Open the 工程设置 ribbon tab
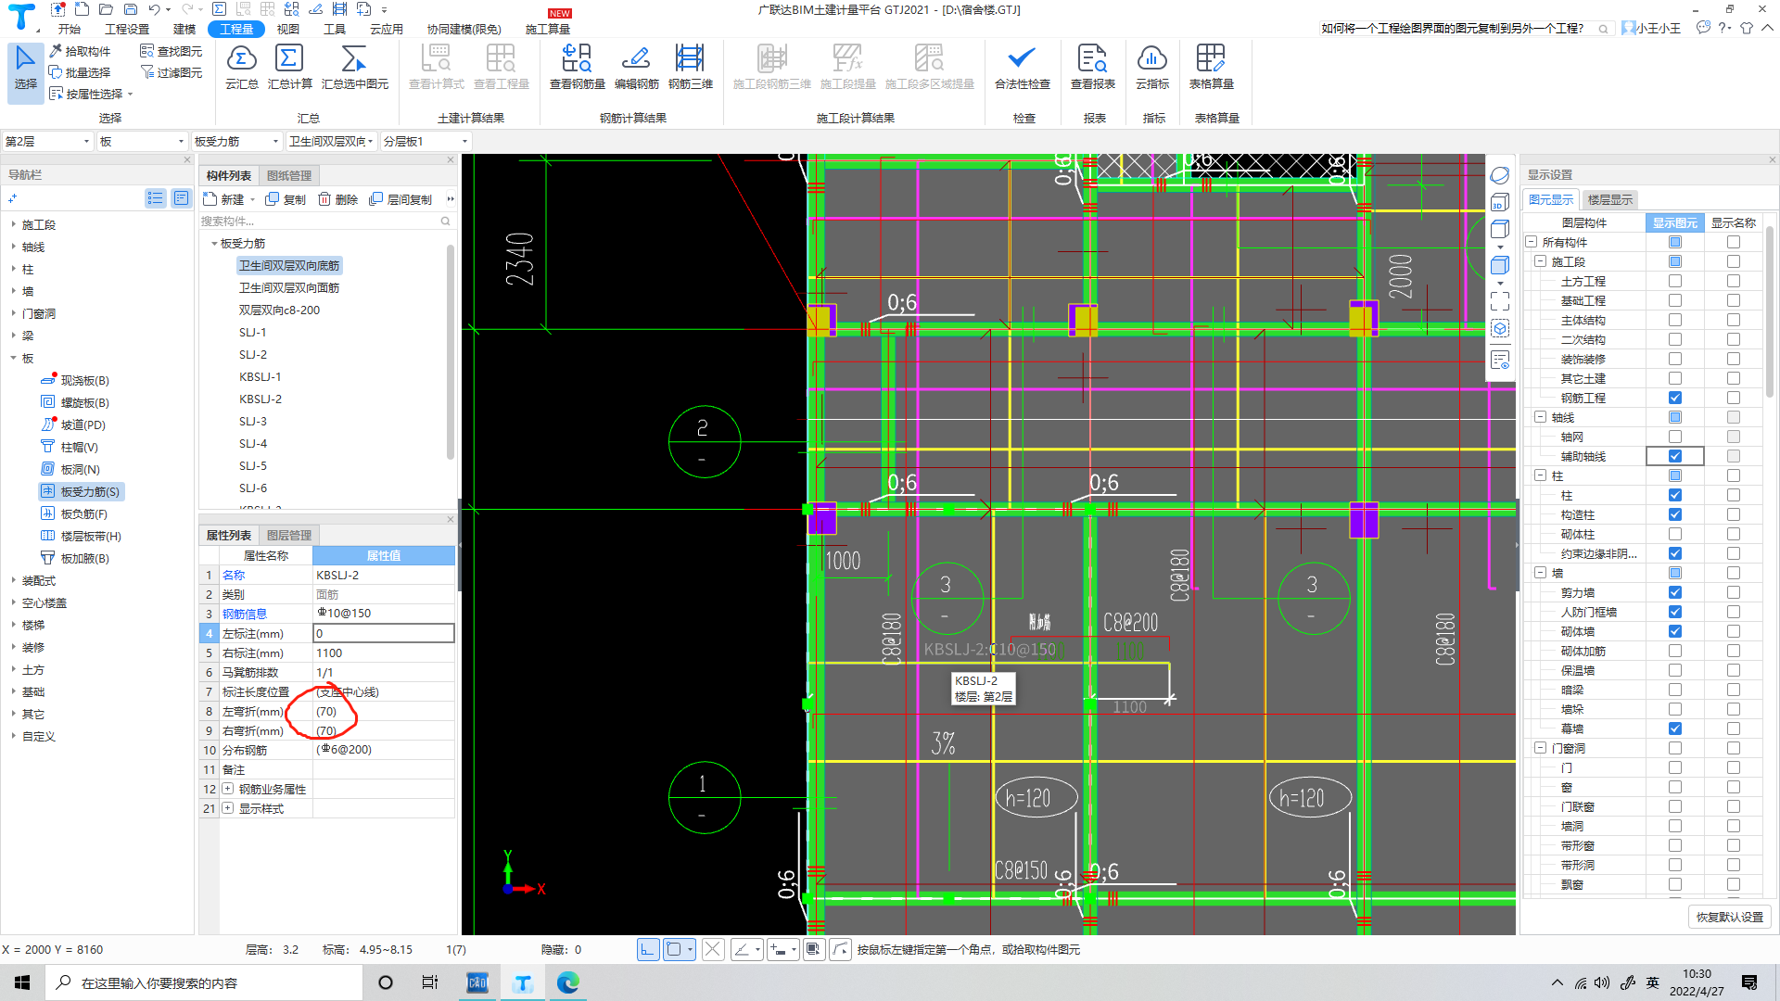Screen dimensions: 1780x1001 tap(127, 29)
